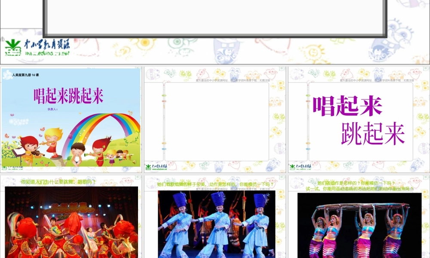Click the green caption above the blue dancers

coord(215,184)
